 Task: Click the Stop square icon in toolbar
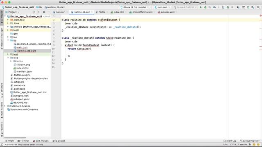[x=232, y=7]
